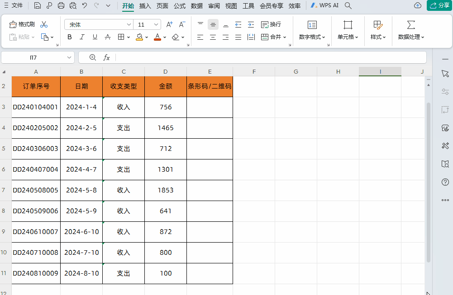
Task: Increase indent icon
Action: tap(251, 24)
